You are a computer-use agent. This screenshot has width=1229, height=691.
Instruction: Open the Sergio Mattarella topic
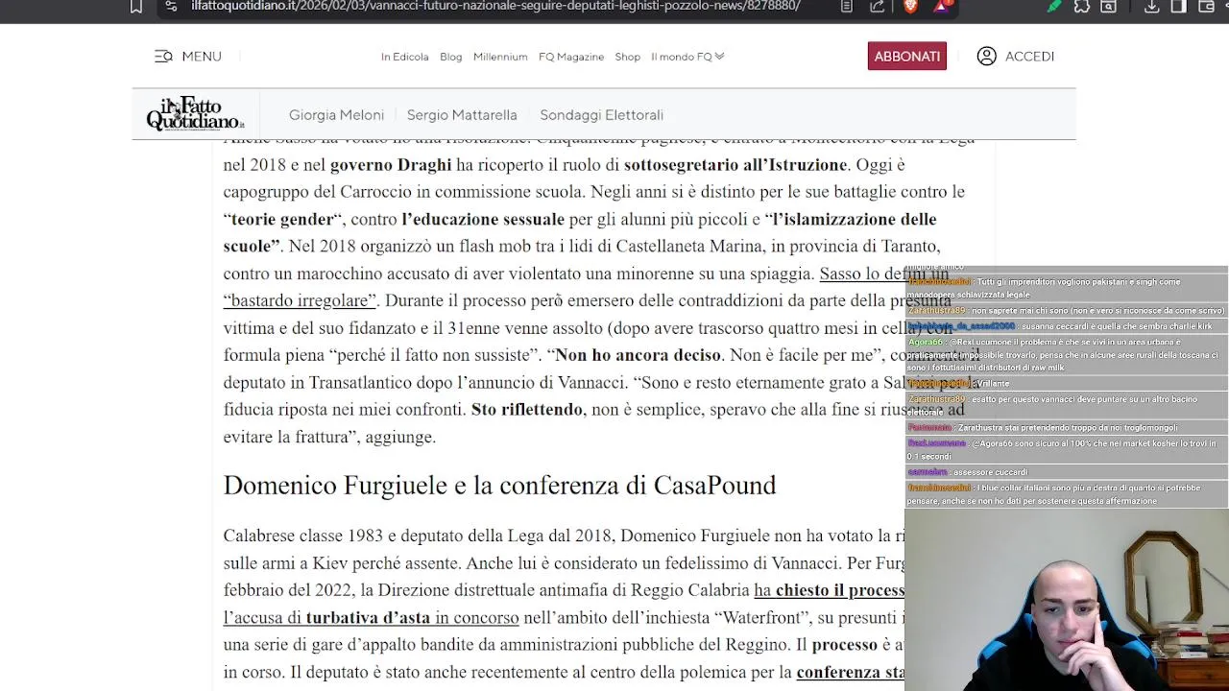pyautogui.click(x=462, y=115)
